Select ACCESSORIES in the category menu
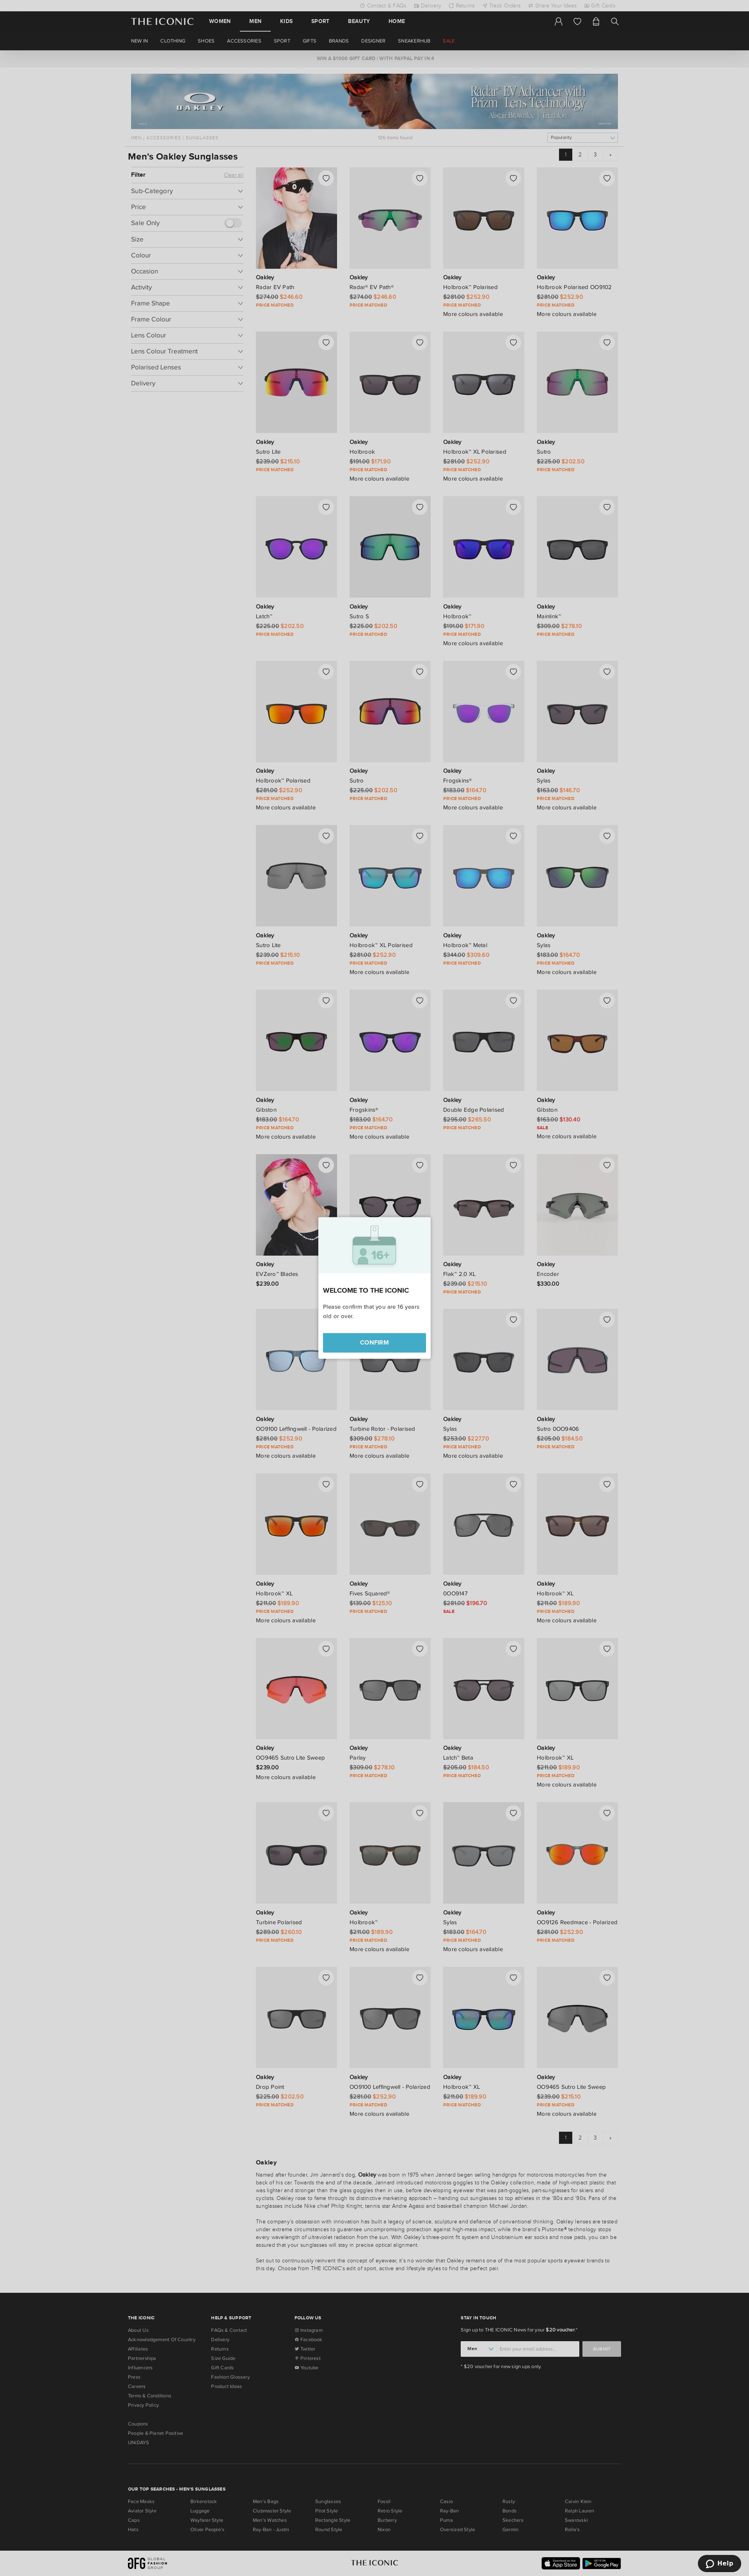This screenshot has height=2576, width=749. click(x=244, y=41)
